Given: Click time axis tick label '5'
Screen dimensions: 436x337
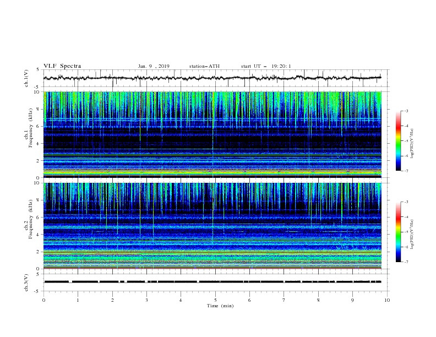Looking at the screenshot, I should 215,300.
